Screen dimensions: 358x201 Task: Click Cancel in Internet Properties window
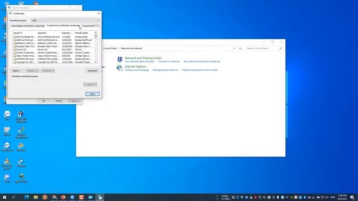(59, 100)
